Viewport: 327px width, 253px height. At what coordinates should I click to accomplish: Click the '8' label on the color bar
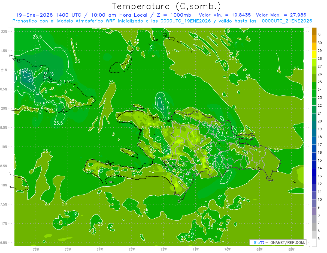point(319,215)
